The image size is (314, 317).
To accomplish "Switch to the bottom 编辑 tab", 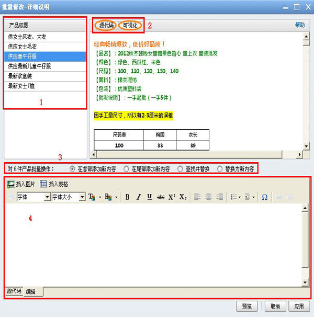I will pos(33,292).
